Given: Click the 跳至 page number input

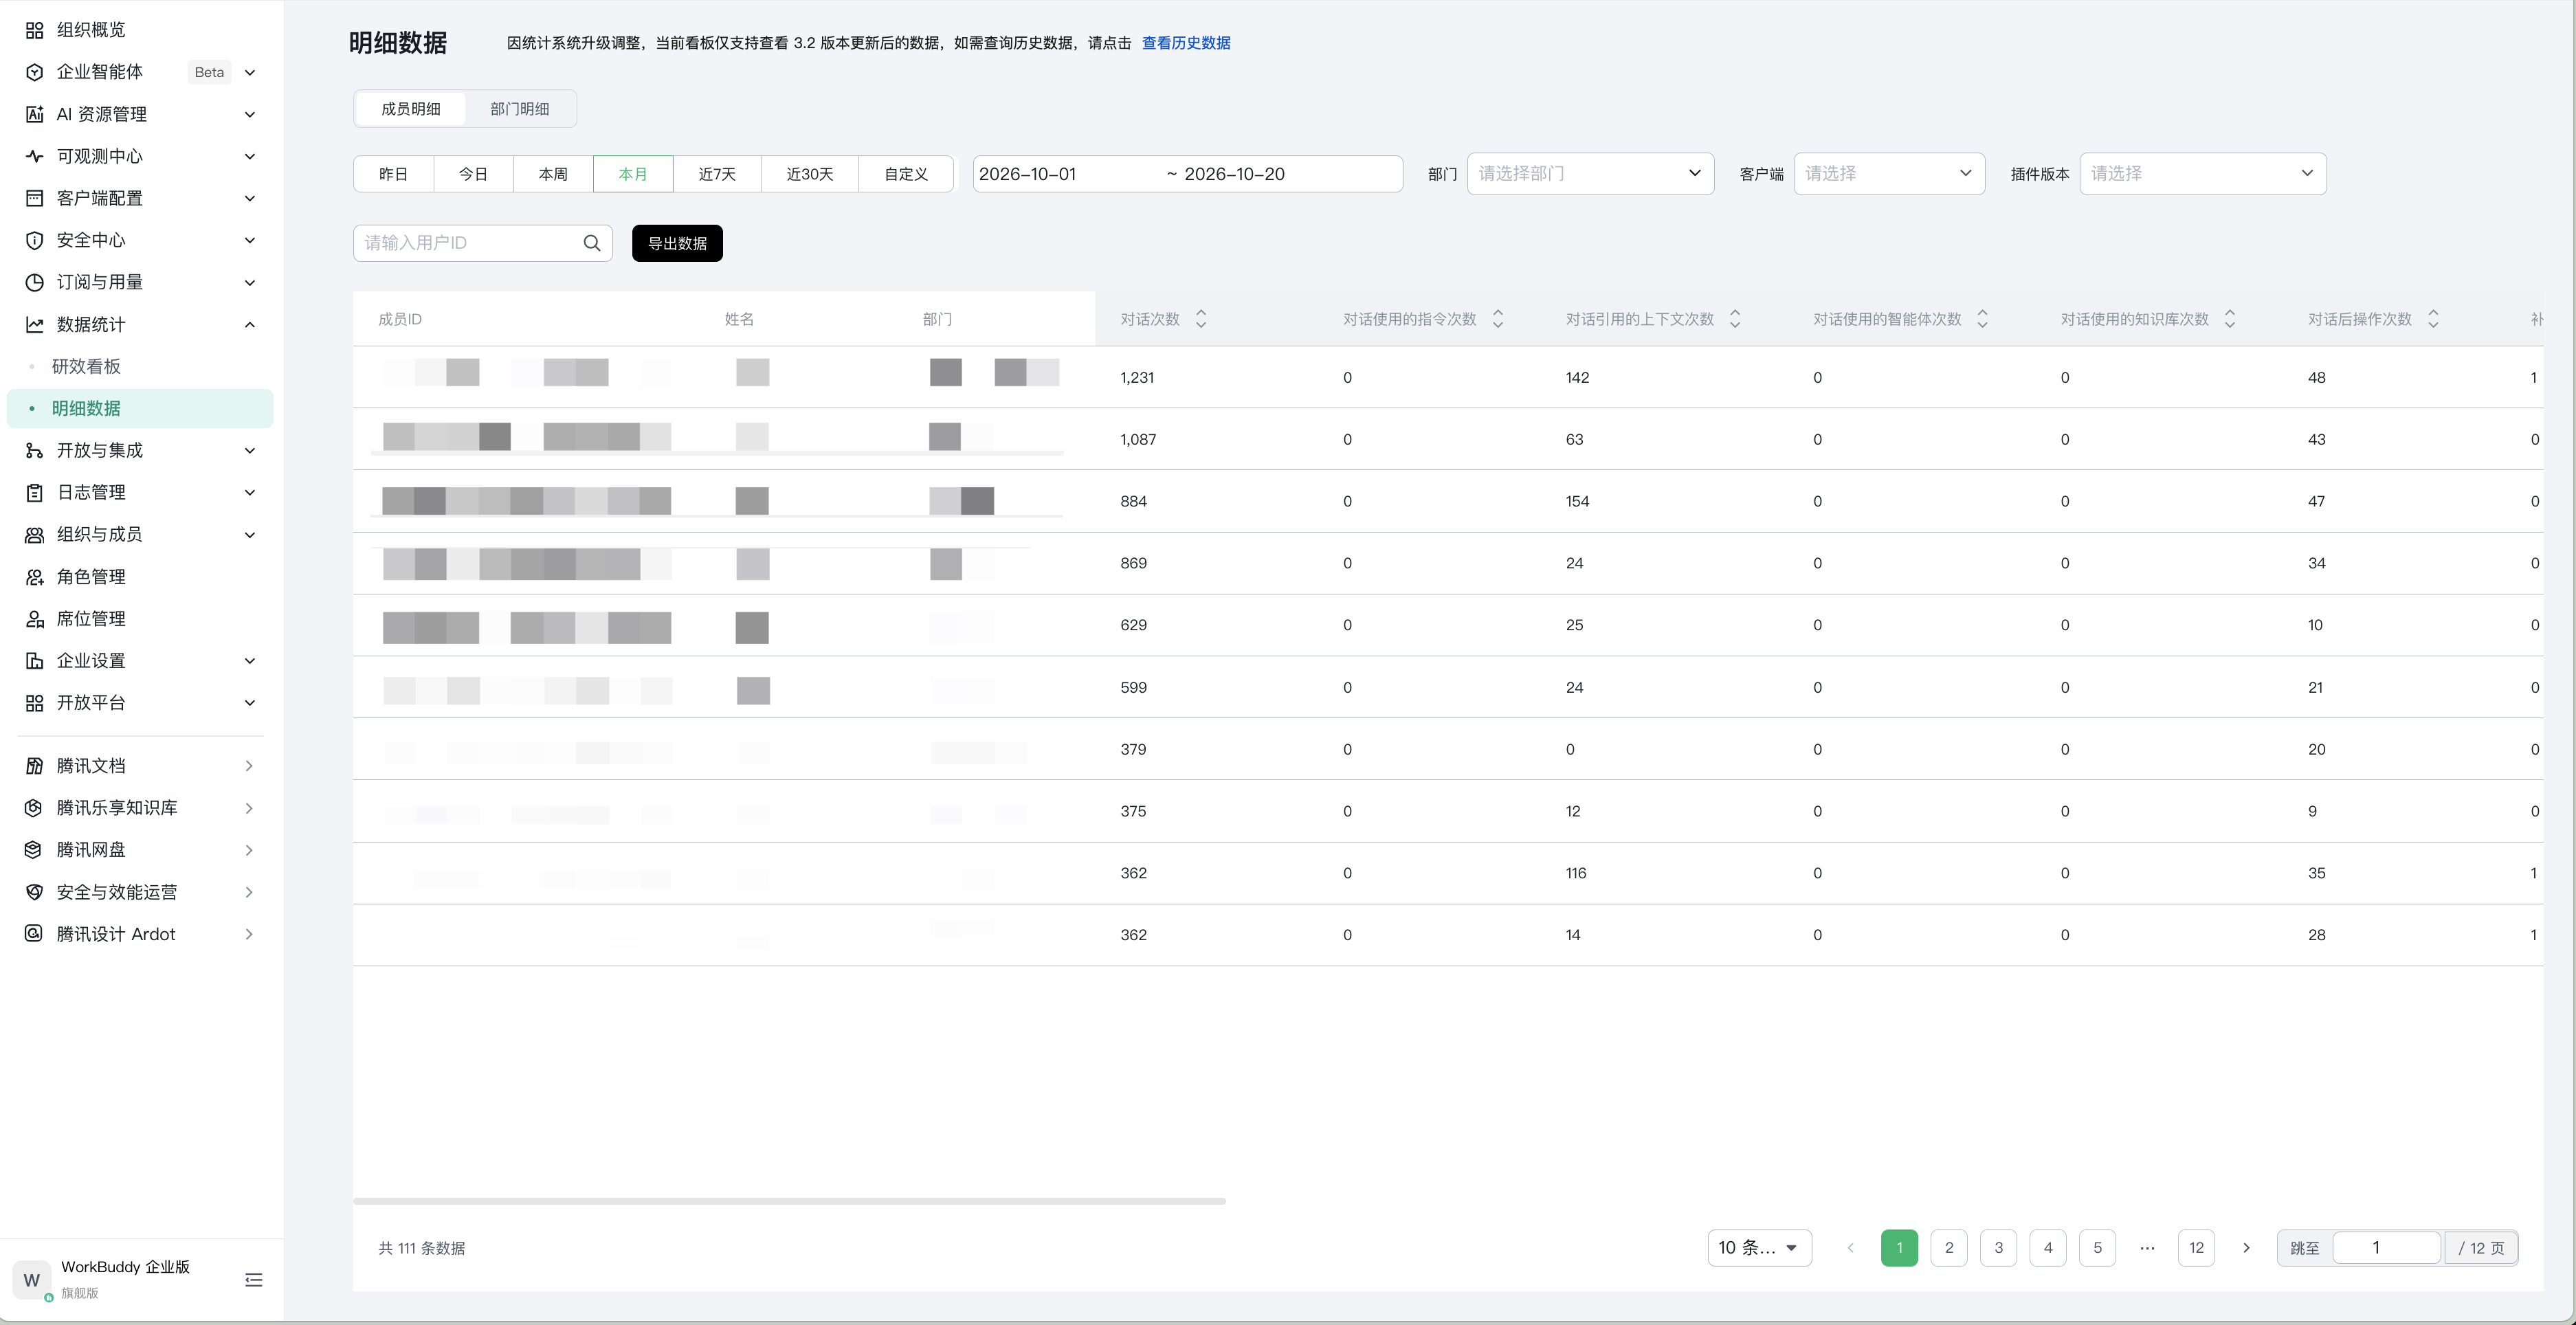Looking at the screenshot, I should pyautogui.click(x=2386, y=1248).
